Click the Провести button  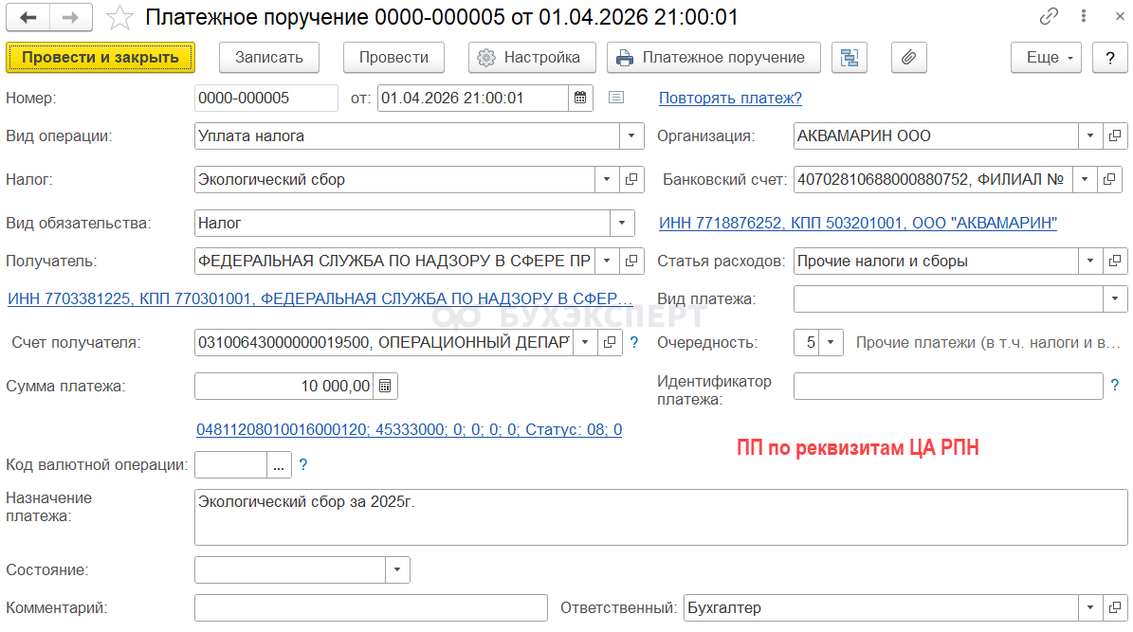[393, 58]
